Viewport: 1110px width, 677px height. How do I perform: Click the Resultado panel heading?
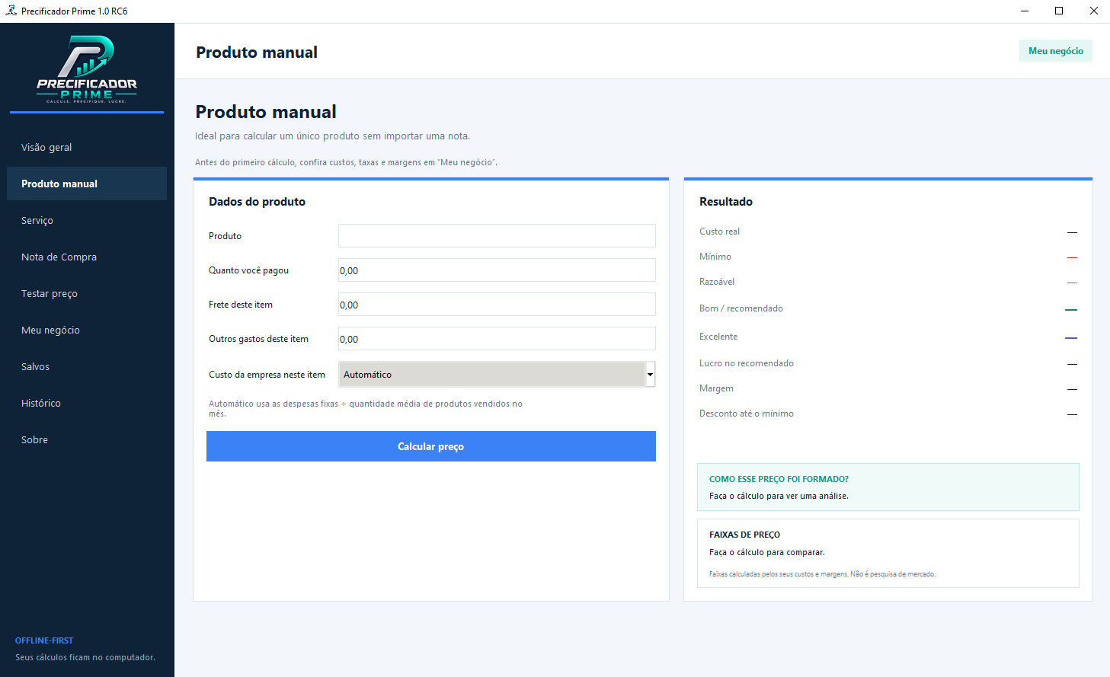726,202
